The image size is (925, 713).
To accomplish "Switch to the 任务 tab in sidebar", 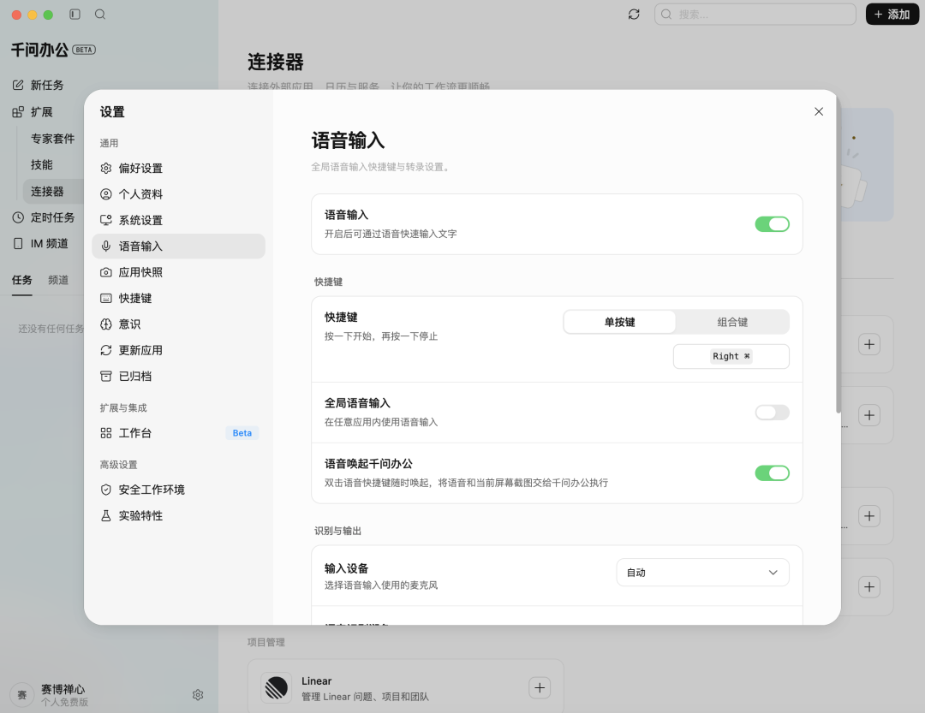I will (21, 280).
